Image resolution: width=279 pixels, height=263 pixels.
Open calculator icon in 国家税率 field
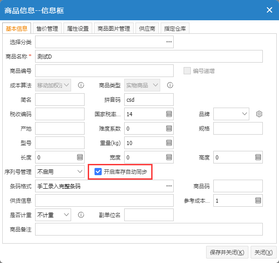[x=169, y=114]
